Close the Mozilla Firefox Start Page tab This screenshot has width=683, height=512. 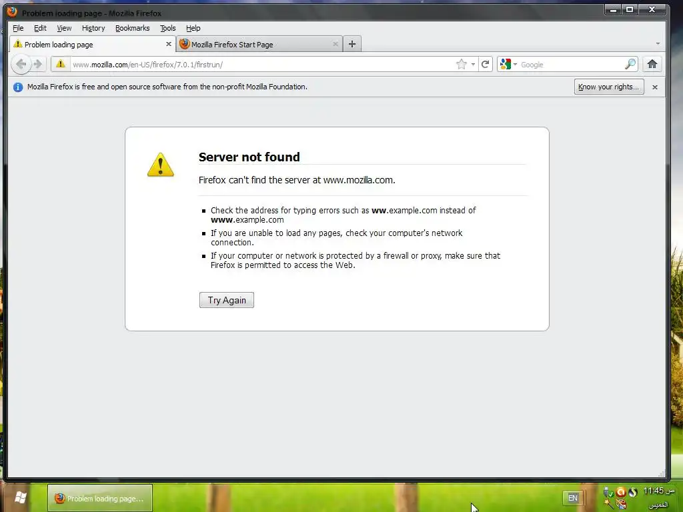point(335,44)
